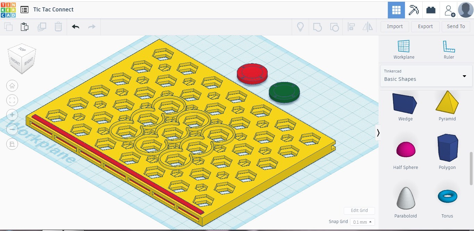474x231 pixels.
Task: Click the Copy icon
Action: pos(8,27)
